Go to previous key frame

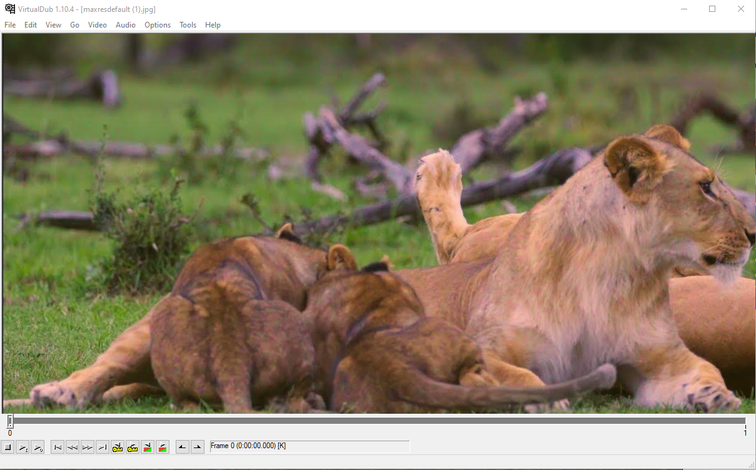118,447
